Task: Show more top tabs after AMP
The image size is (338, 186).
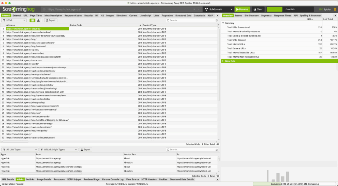Action: point(217,15)
